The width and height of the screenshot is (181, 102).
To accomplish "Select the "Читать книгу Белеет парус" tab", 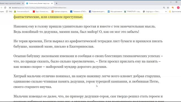I will coord(40,3).
